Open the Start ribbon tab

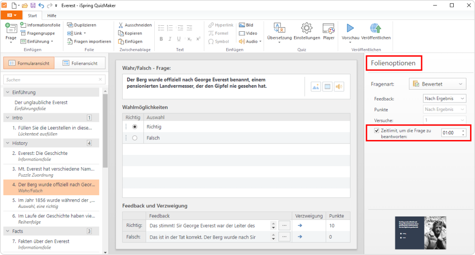point(33,15)
